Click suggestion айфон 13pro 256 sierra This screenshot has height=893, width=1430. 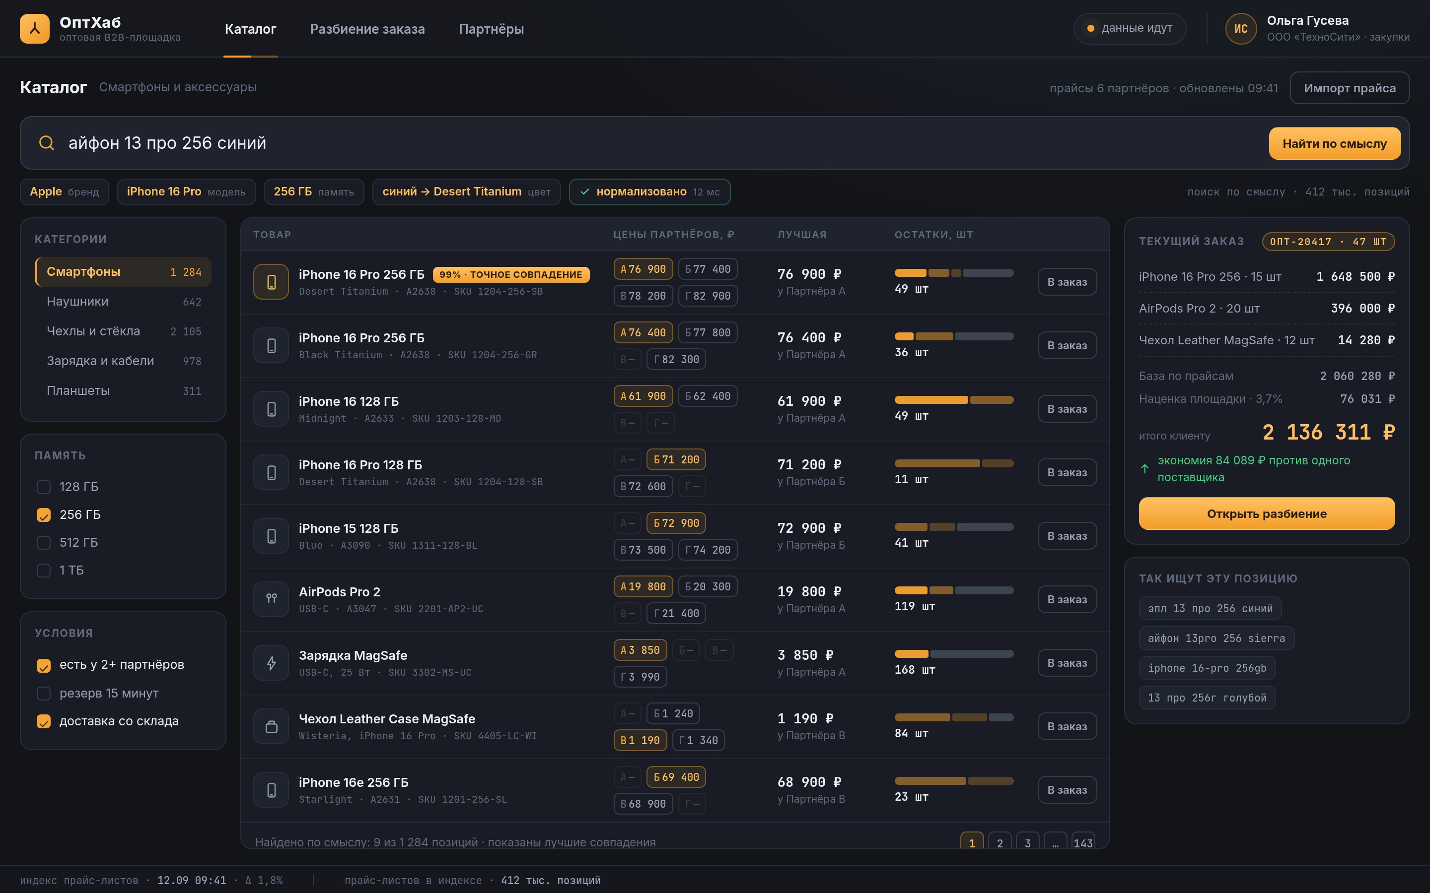point(1216,638)
